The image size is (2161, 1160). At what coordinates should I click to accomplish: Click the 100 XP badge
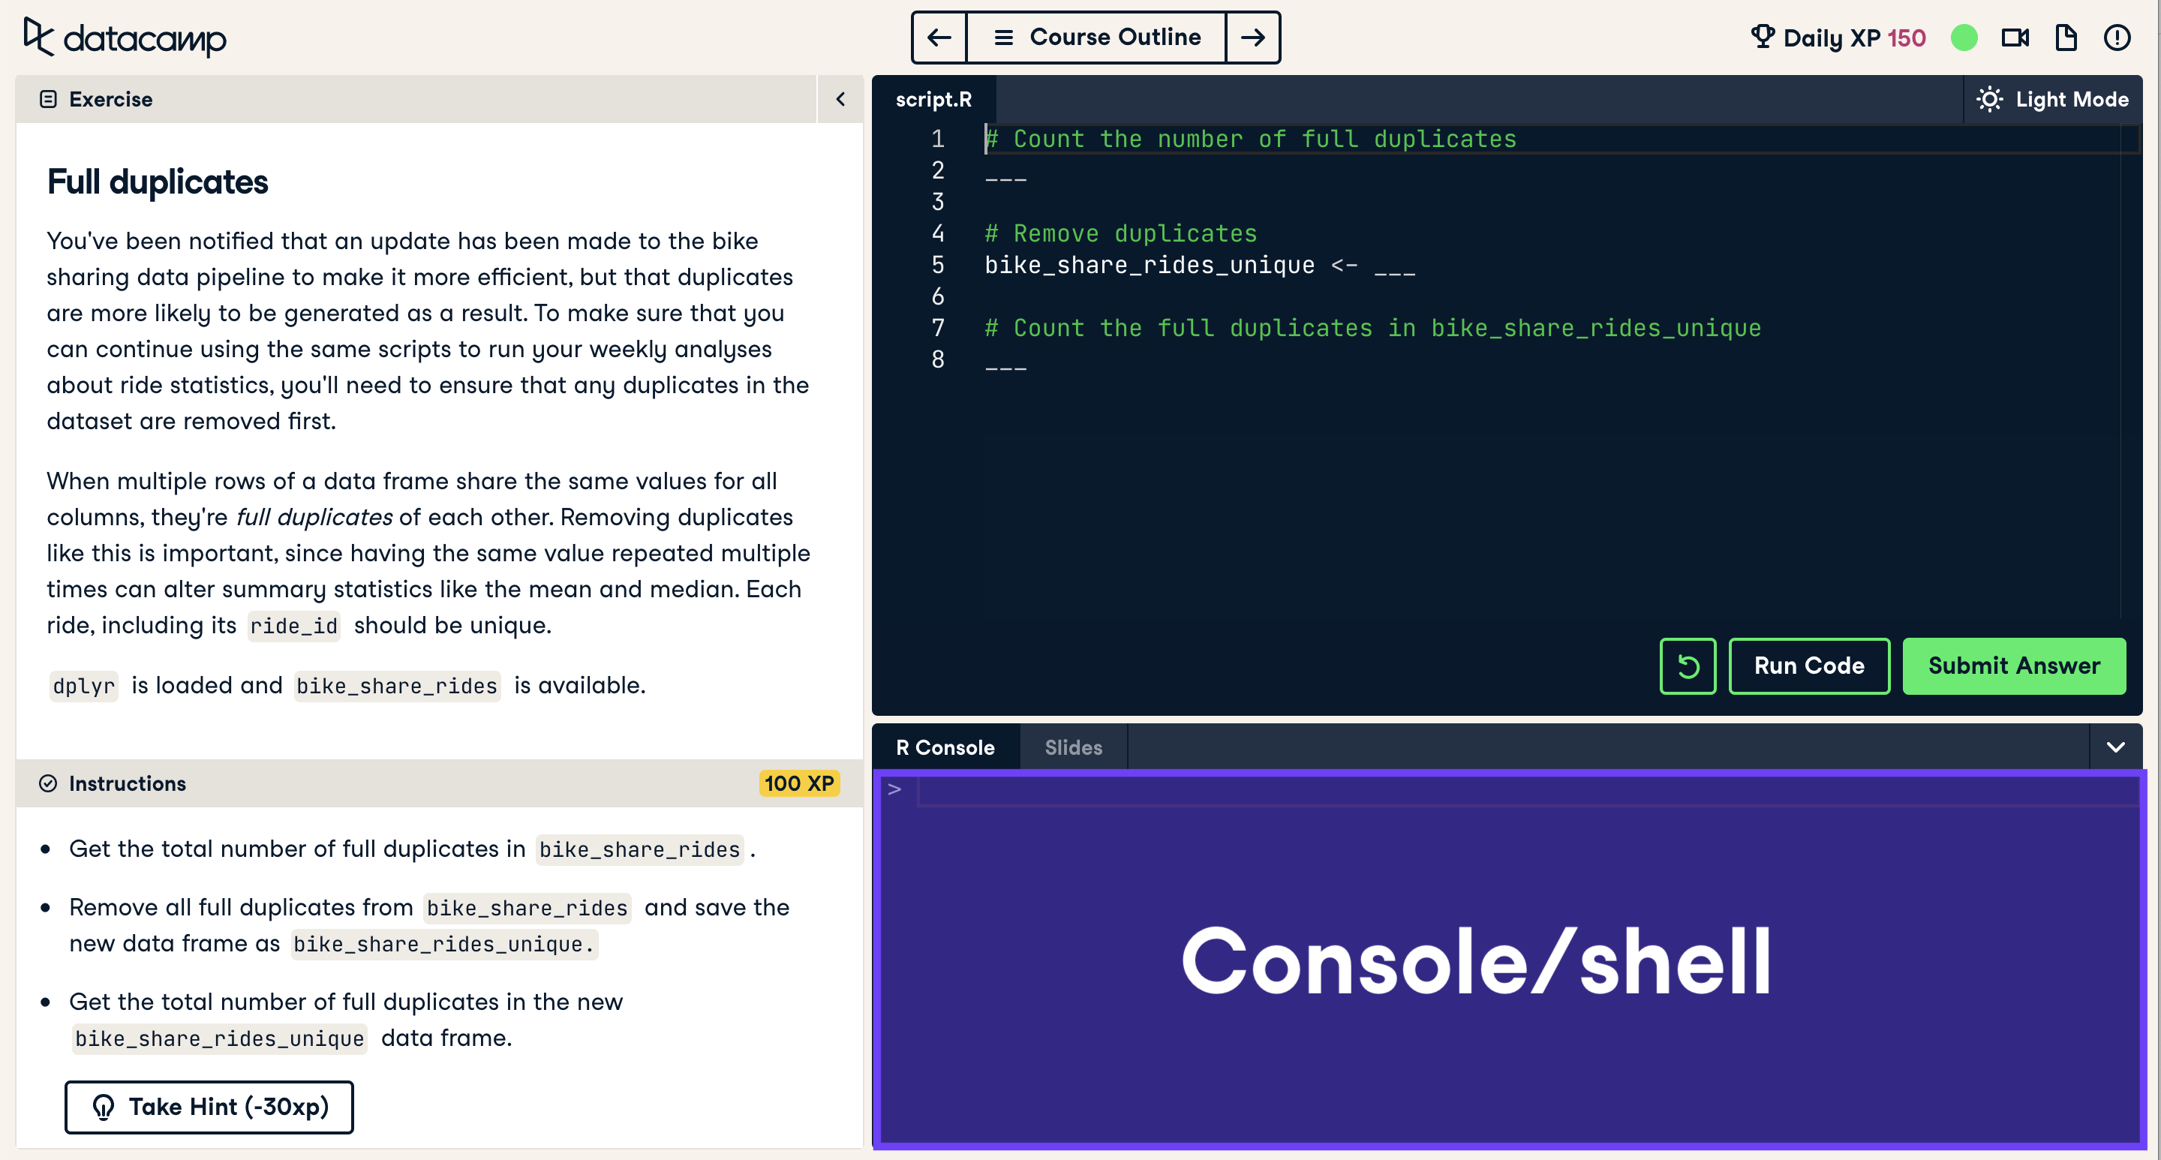(798, 783)
